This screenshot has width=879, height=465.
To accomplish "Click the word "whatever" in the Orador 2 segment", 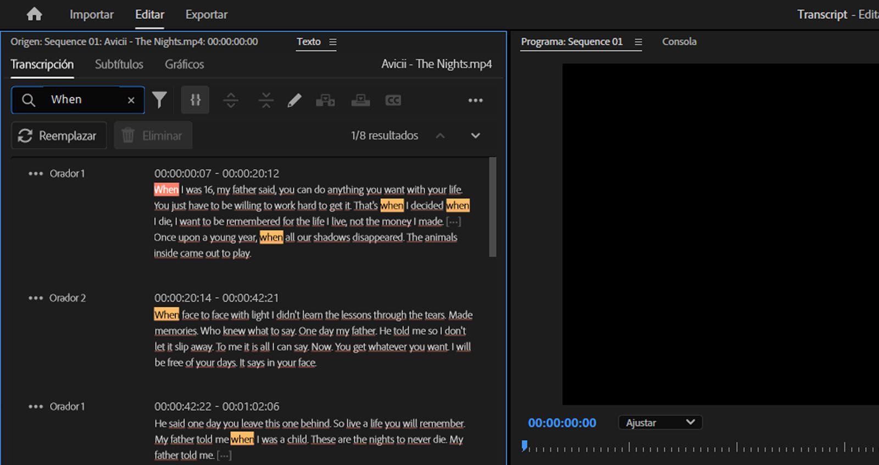I will tap(387, 347).
